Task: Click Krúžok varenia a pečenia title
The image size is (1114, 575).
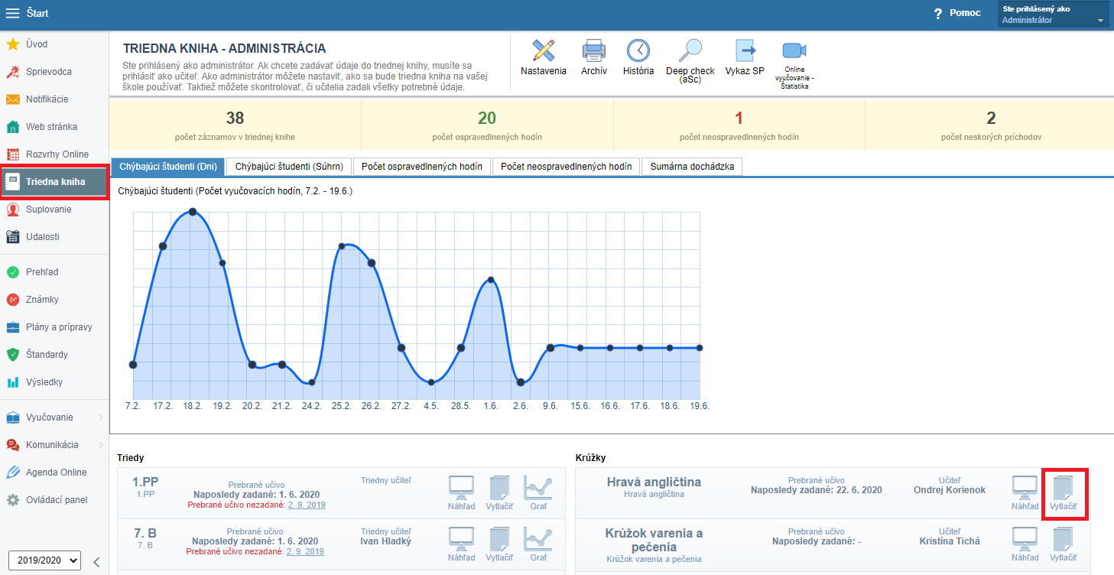Action: tap(654, 540)
